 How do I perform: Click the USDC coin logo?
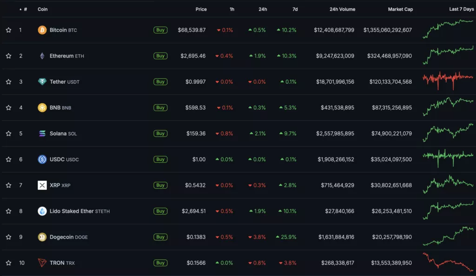pyautogui.click(x=42, y=159)
